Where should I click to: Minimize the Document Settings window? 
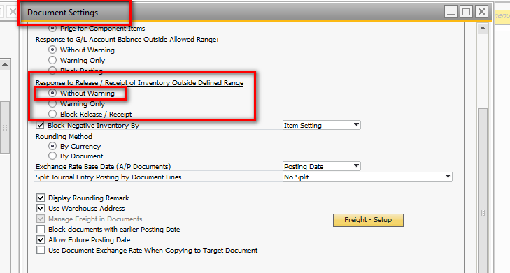tap(451, 12)
